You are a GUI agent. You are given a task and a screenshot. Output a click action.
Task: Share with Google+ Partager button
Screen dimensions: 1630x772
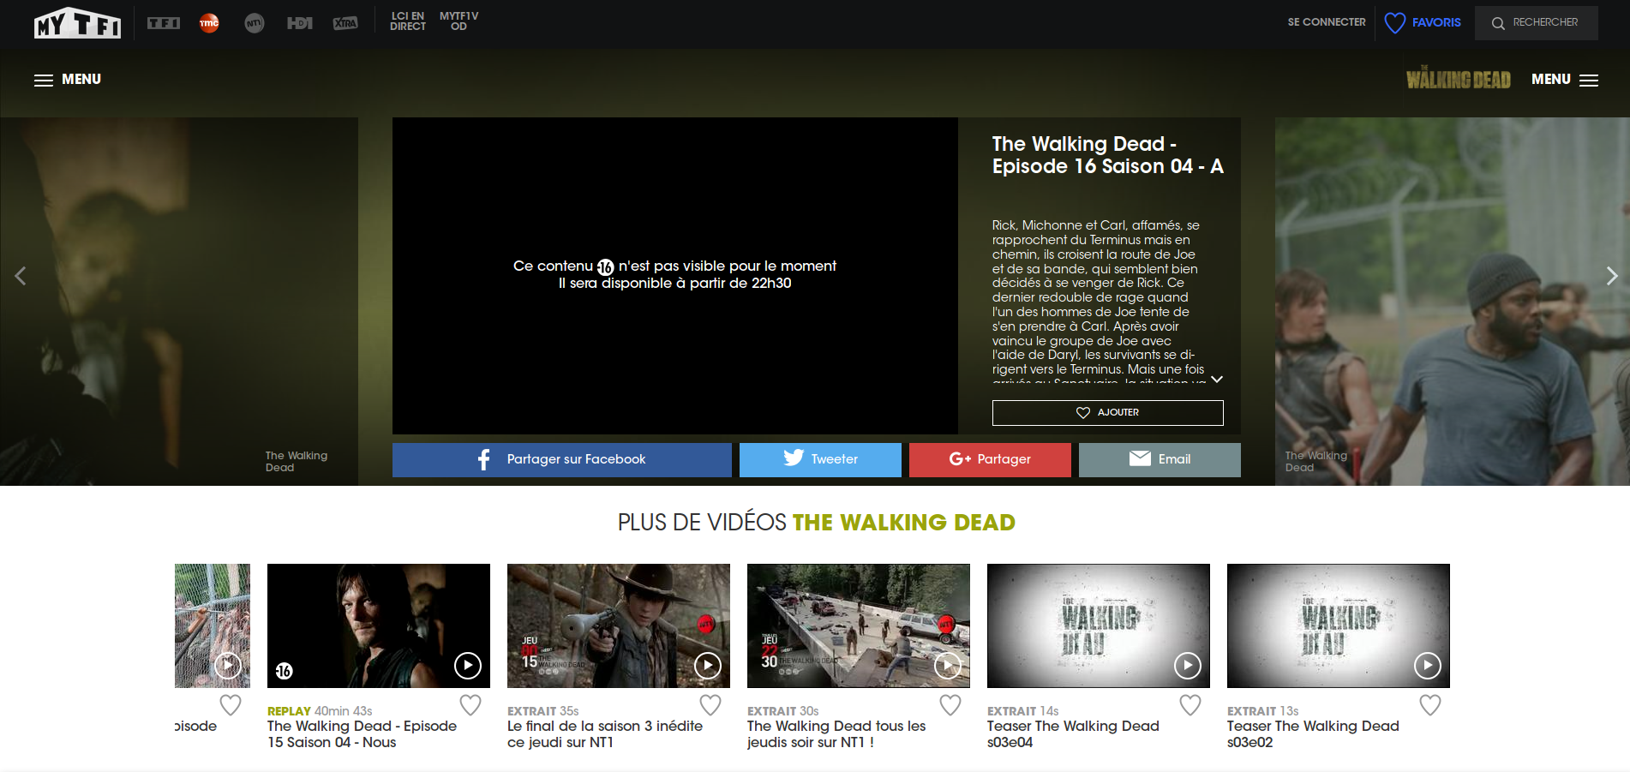pos(990,460)
